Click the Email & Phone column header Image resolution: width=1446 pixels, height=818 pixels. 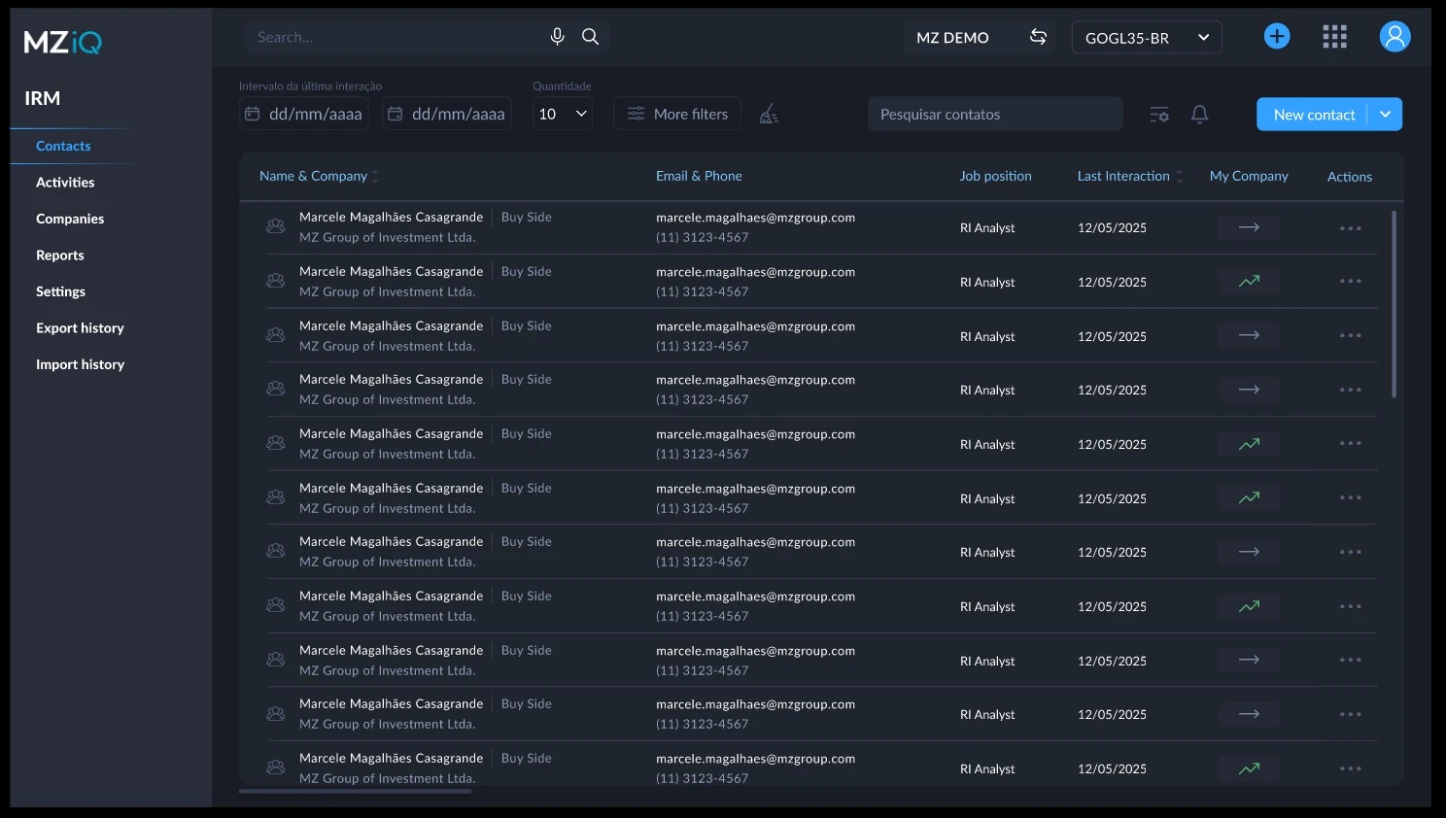point(699,176)
